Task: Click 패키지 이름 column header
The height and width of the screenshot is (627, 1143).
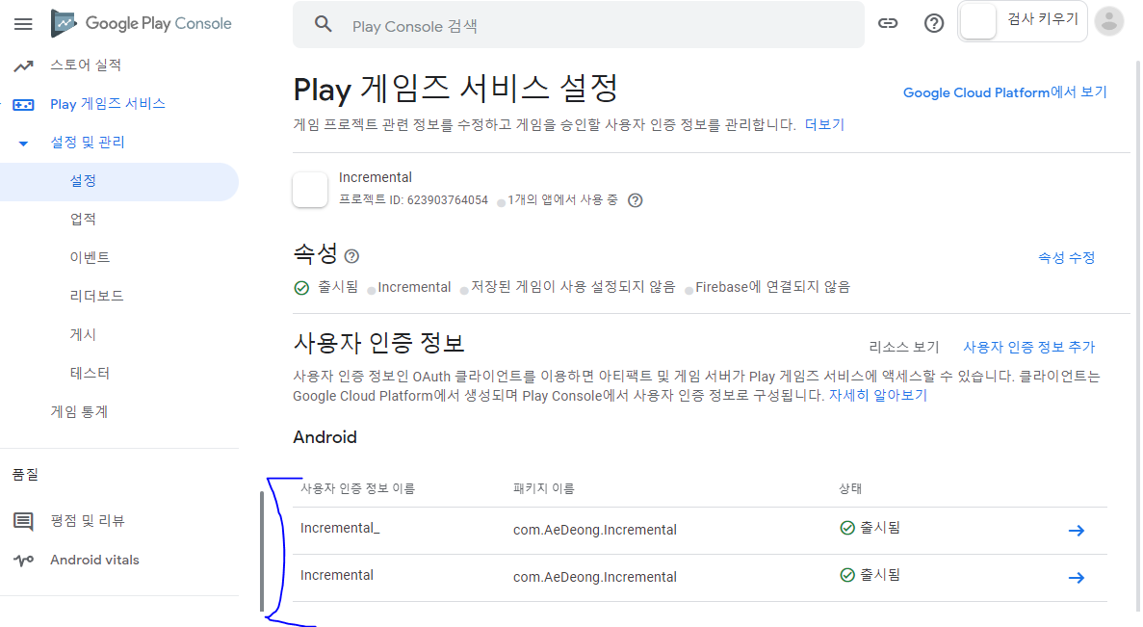Action: pos(544,488)
